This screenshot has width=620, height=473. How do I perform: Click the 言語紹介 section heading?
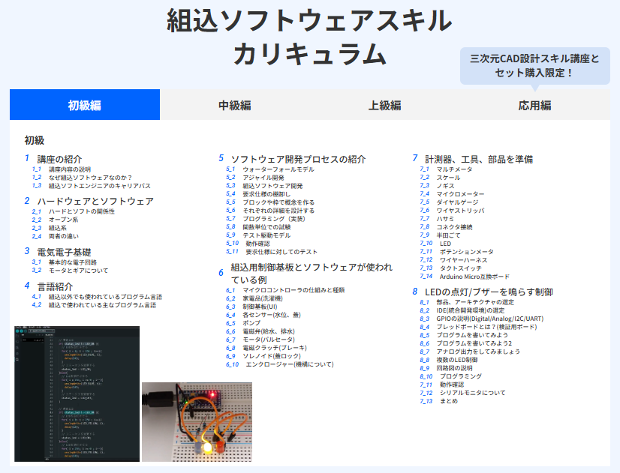click(55, 286)
